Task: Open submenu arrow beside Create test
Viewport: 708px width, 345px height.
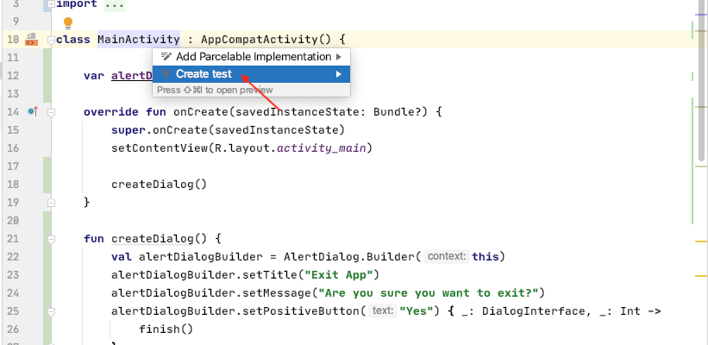Action: (x=339, y=74)
